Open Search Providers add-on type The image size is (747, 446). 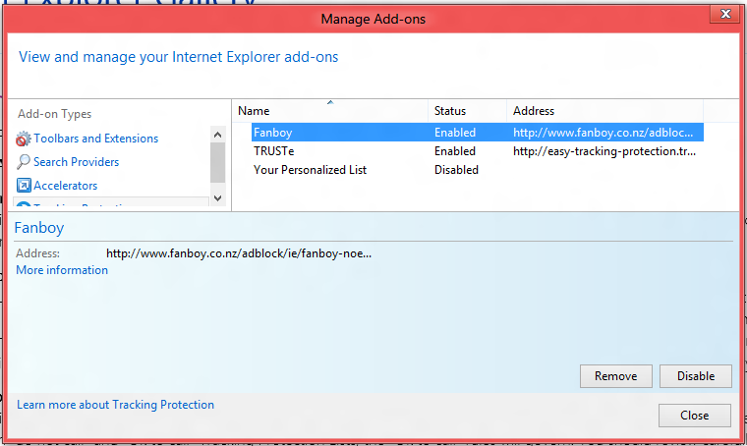click(77, 162)
